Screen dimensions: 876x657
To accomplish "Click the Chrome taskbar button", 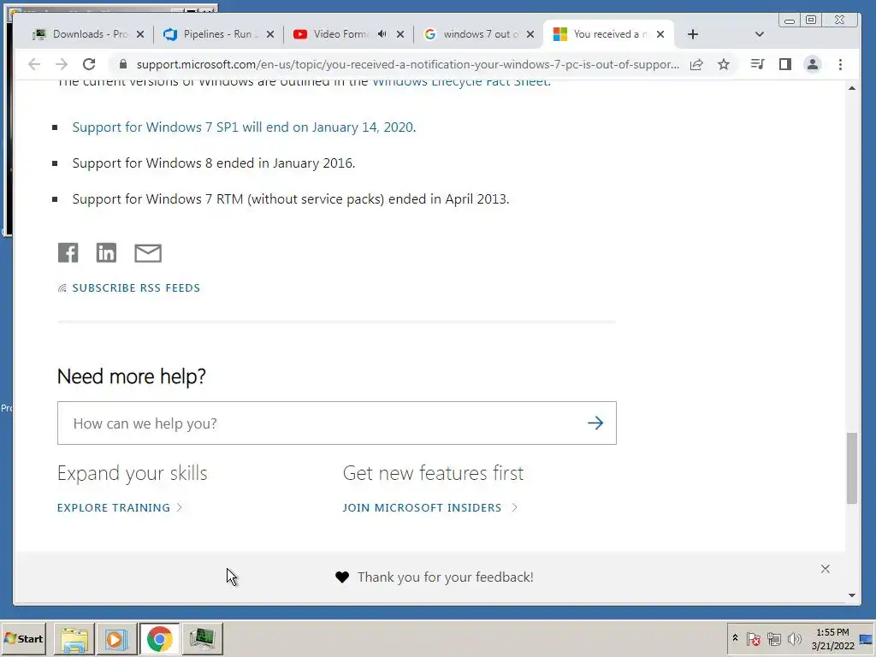I will (x=159, y=638).
